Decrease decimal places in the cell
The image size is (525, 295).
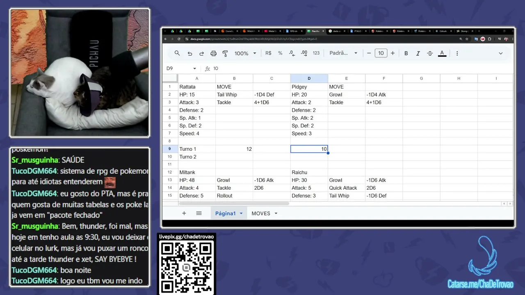[x=292, y=53]
